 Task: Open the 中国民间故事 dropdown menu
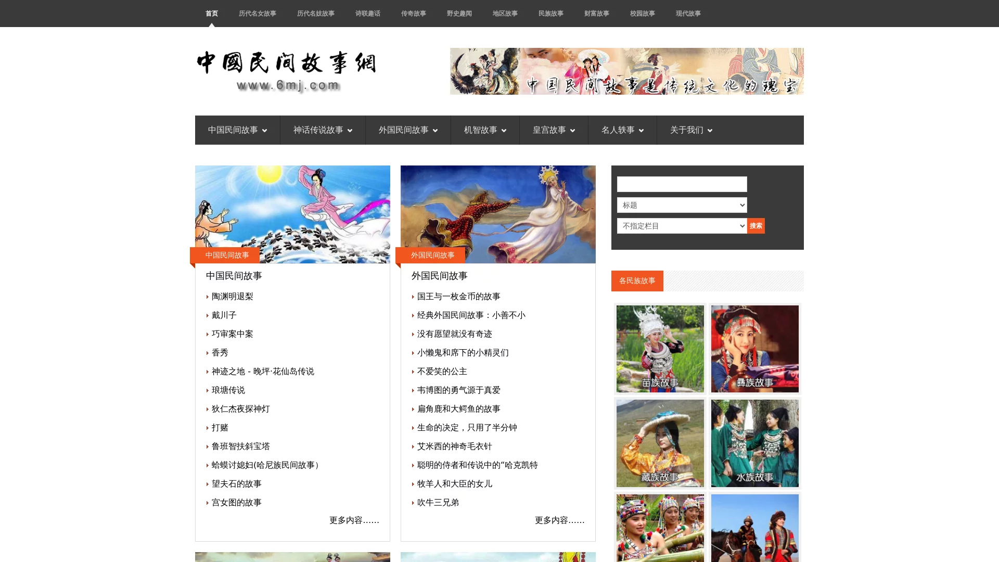(x=237, y=130)
